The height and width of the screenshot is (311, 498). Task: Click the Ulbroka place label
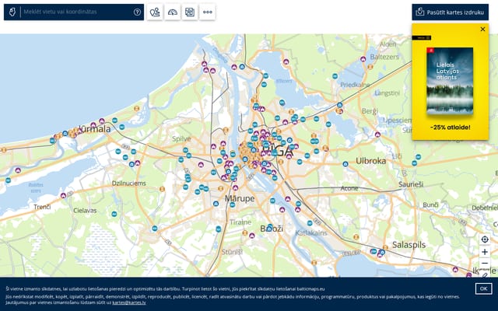point(371,161)
